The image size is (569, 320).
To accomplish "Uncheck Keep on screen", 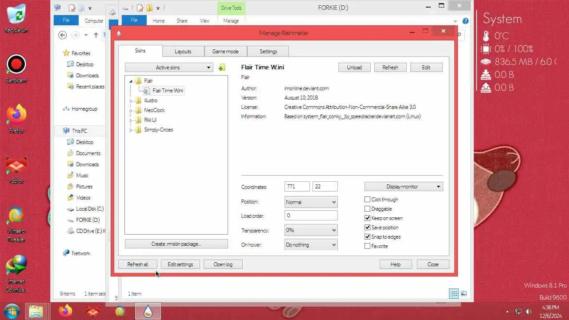I will [x=367, y=218].
